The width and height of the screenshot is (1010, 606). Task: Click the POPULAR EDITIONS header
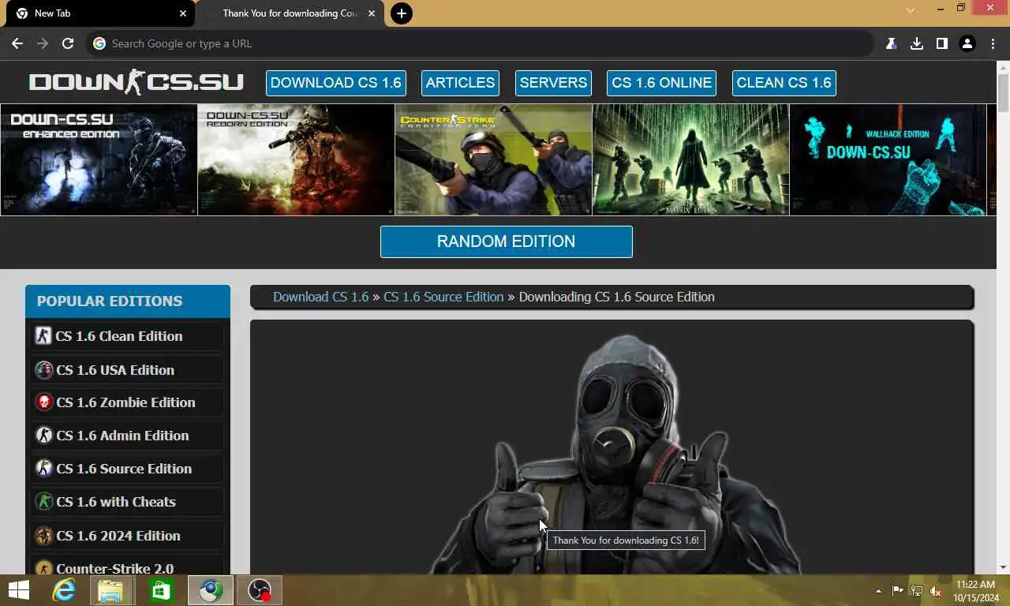(x=128, y=301)
